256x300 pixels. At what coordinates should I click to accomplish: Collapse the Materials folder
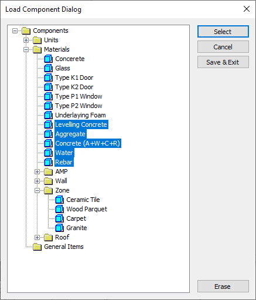[26, 49]
